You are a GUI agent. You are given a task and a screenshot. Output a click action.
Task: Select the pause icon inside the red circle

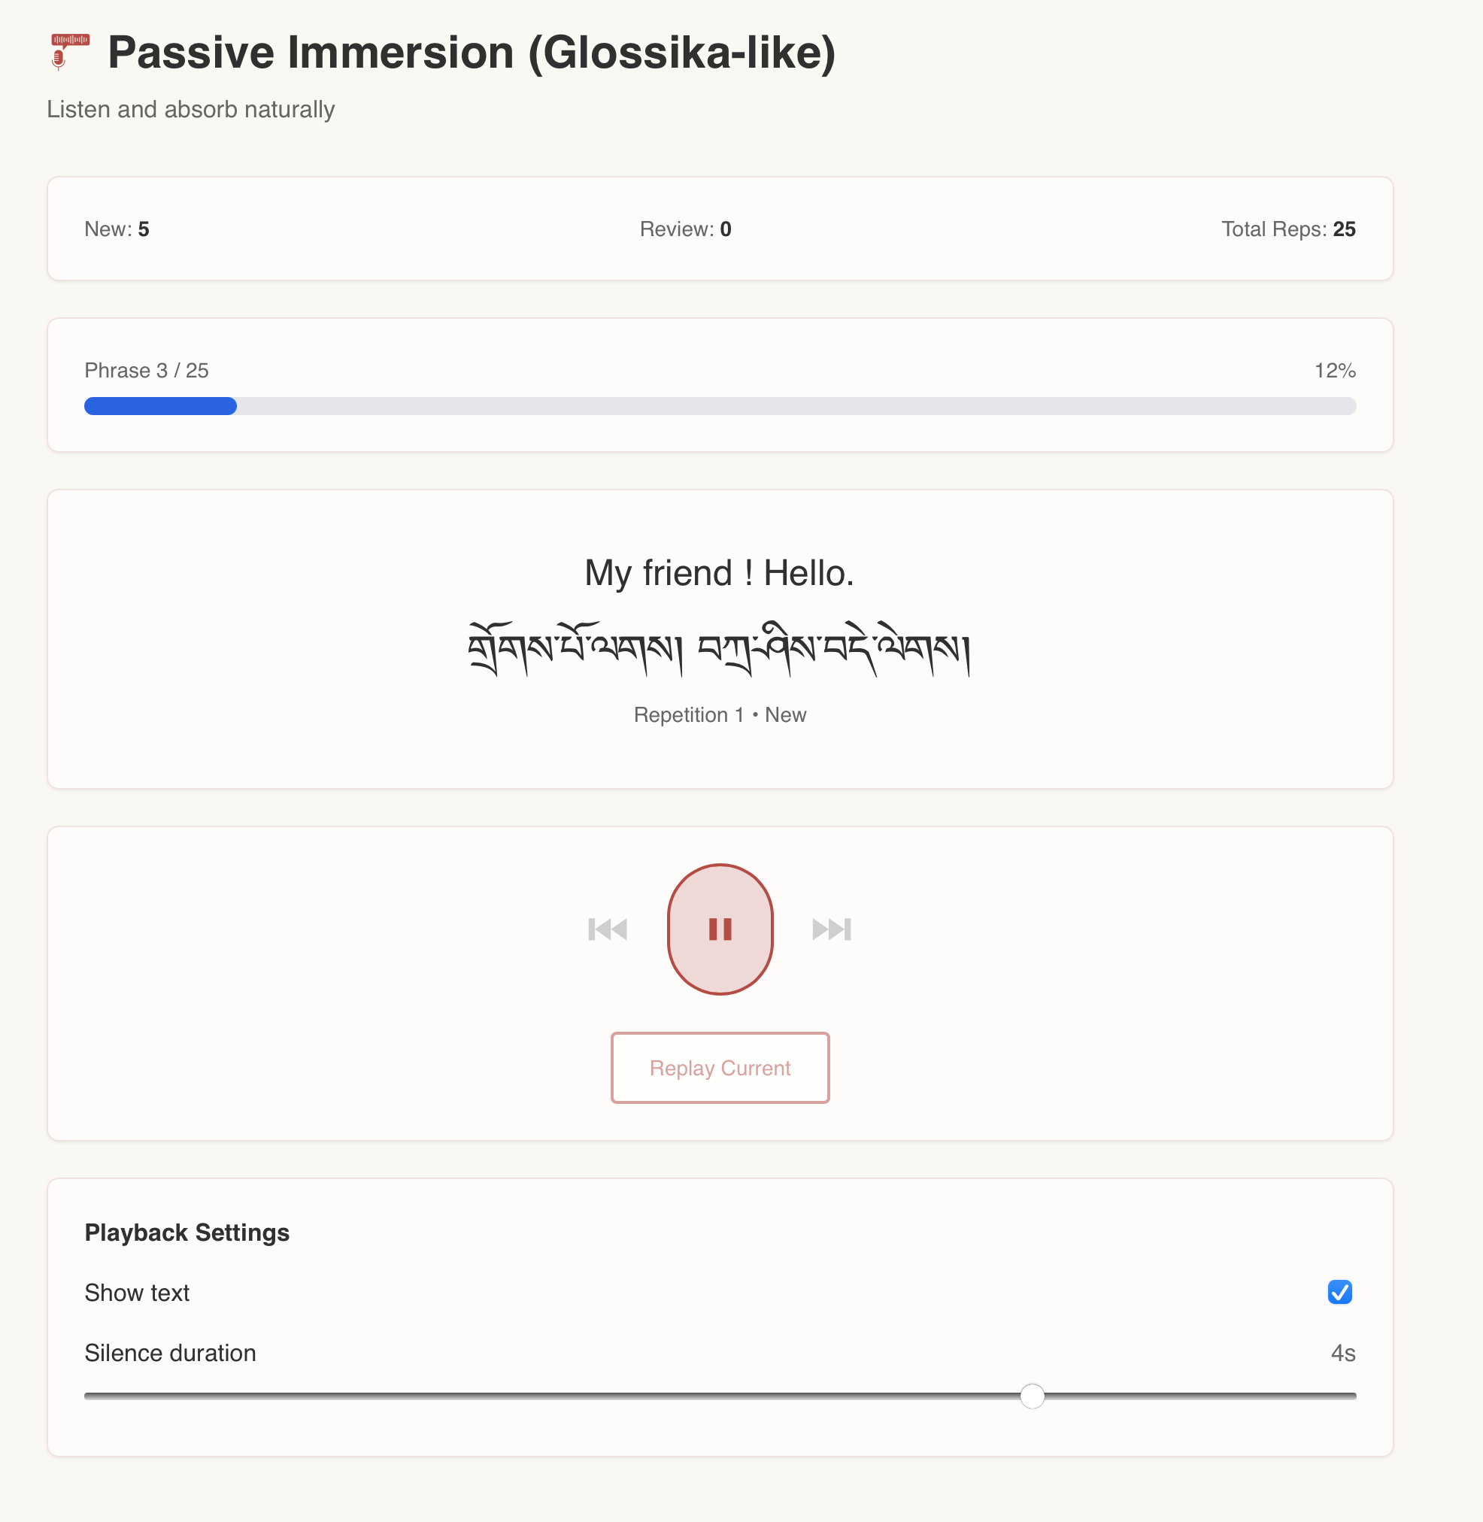(x=720, y=929)
